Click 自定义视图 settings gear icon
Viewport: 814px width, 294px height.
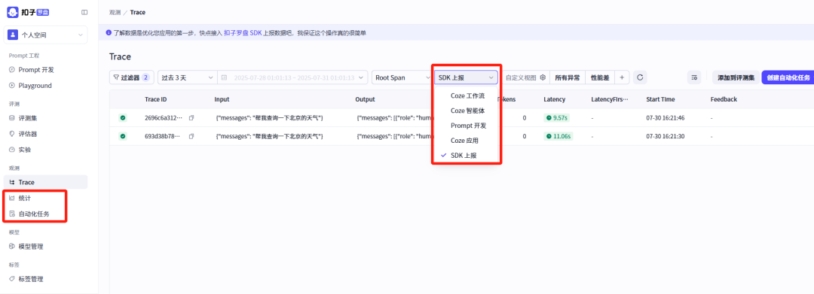click(x=543, y=77)
